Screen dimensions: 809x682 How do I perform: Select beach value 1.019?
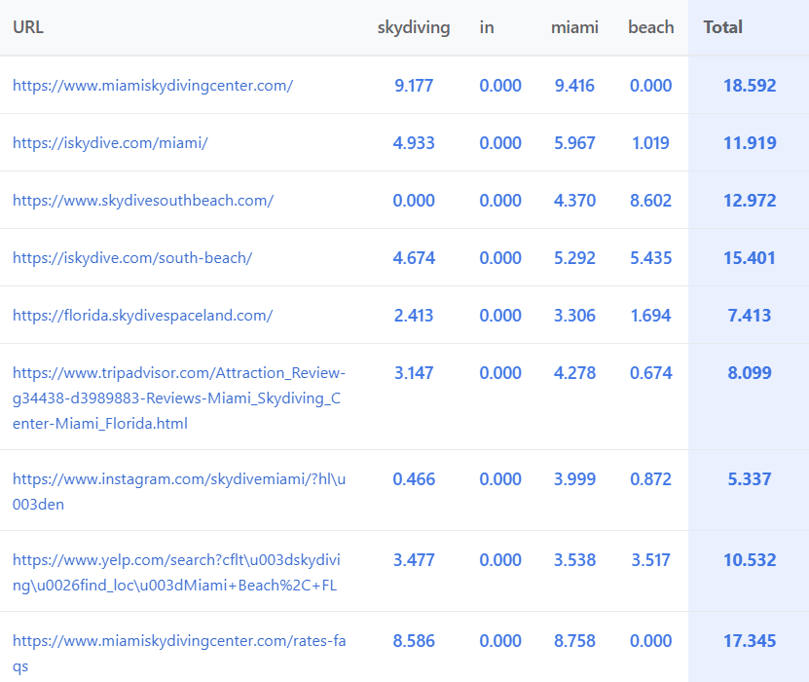[650, 142]
